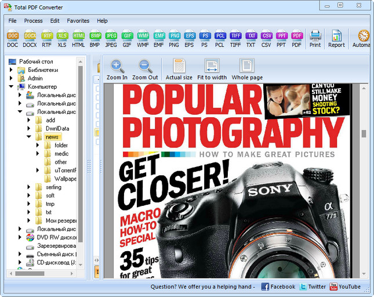Viewport: 374px width, 297px height.
Task: Convert to PCL format
Action: [220, 39]
